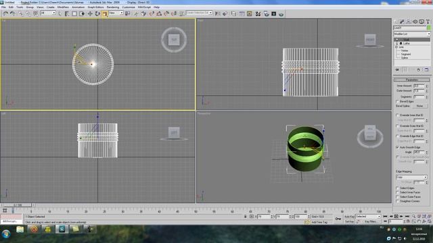Enable Straighten Corners checkbox
This screenshot has height=243, width=433.
point(397,201)
